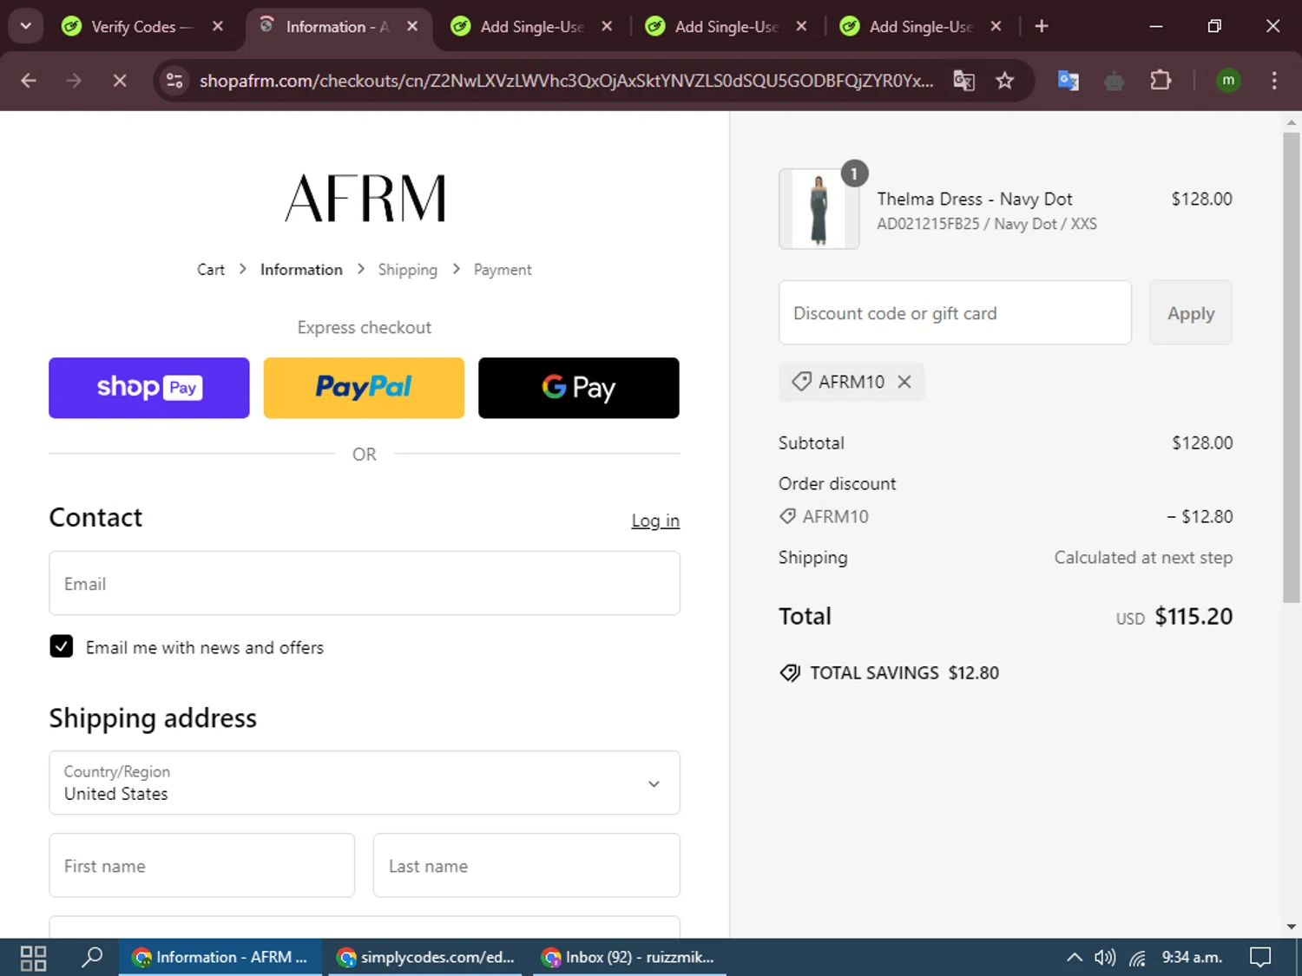
Task: Go to Cart breadcrumb
Action: (x=211, y=270)
